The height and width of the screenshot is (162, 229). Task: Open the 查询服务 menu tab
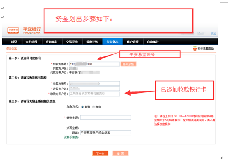tap(52, 42)
